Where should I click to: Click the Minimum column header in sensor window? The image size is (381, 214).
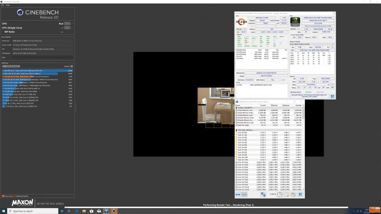click(274, 106)
